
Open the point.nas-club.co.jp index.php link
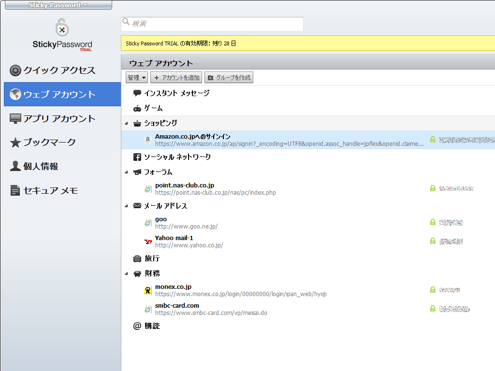(215, 193)
